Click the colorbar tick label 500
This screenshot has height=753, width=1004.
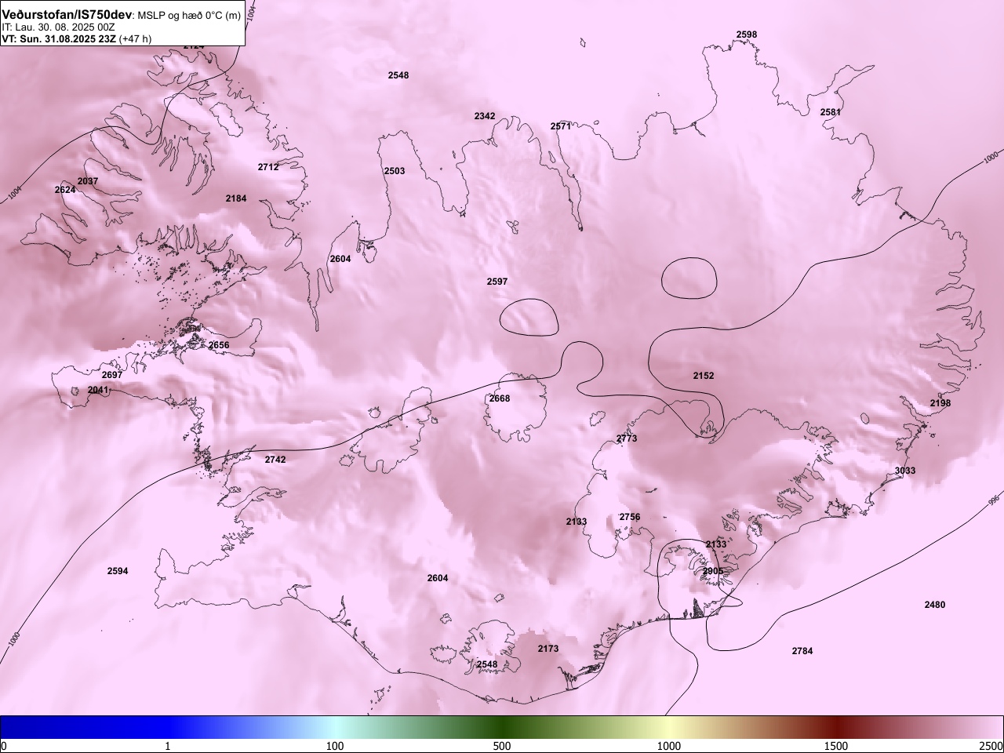point(502,745)
